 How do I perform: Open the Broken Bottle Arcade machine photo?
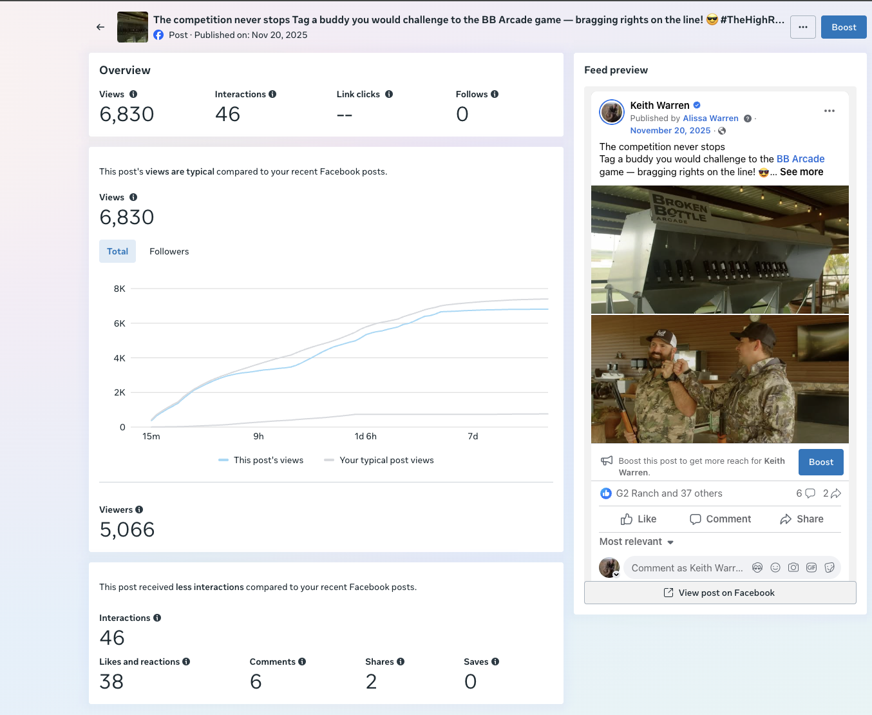[720, 249]
